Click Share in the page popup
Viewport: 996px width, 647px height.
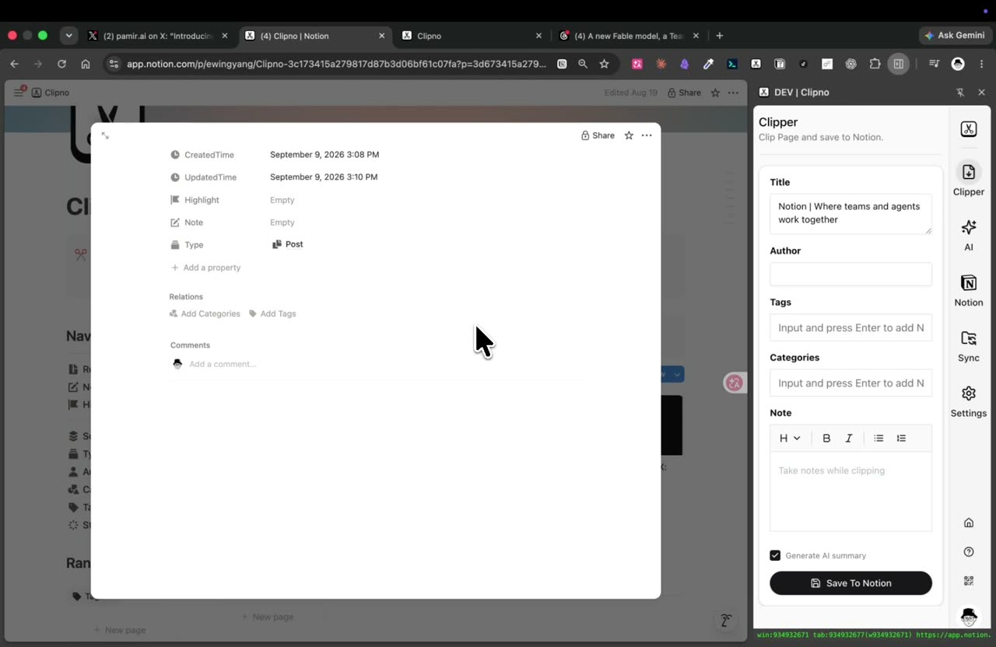(598, 135)
